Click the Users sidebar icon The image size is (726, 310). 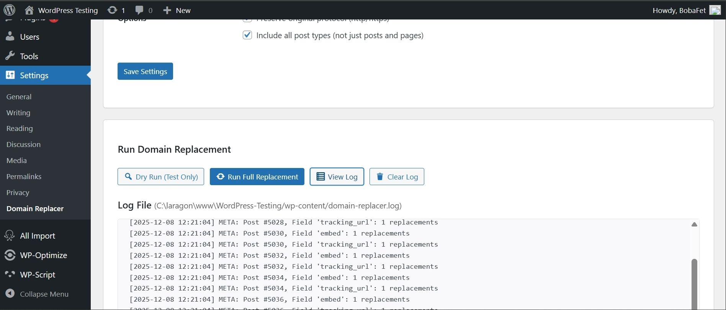pyautogui.click(x=10, y=37)
